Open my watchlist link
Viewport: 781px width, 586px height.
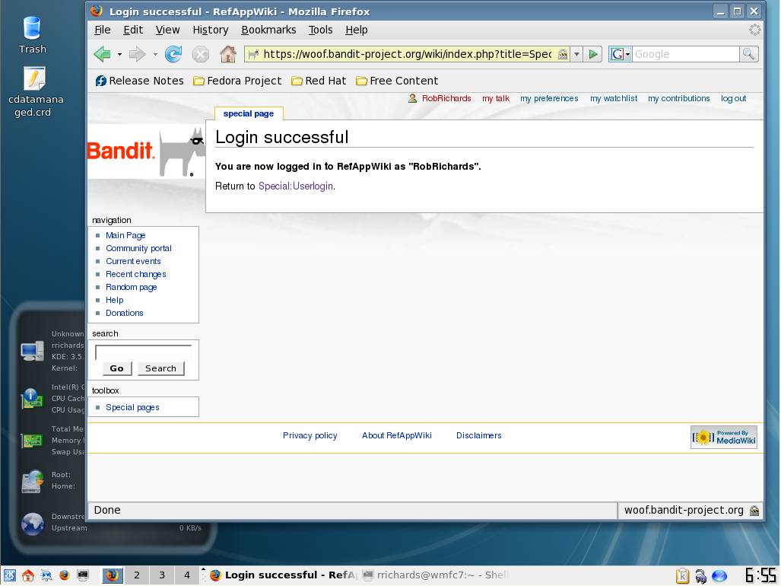[x=614, y=99]
